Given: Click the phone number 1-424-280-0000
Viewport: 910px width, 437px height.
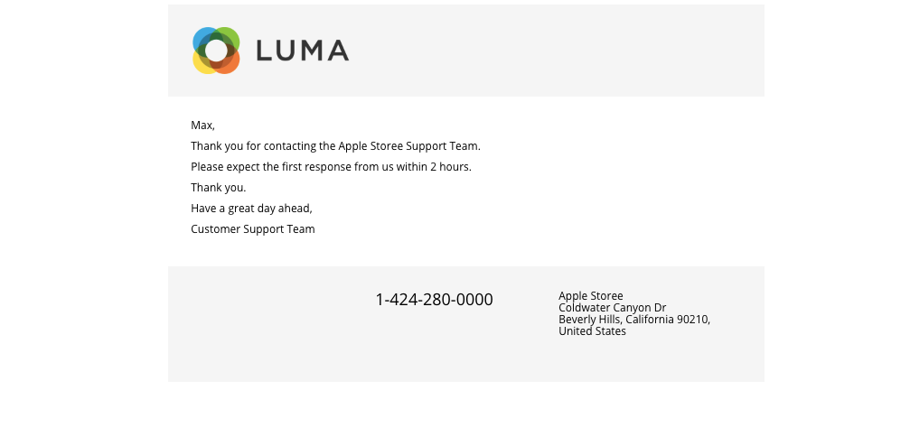Looking at the screenshot, I should click(434, 300).
